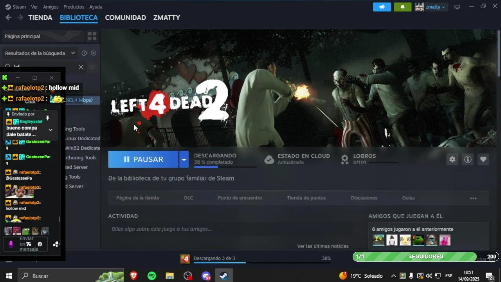Open Windows Start button
This screenshot has height=282, width=501.
(x=9, y=276)
